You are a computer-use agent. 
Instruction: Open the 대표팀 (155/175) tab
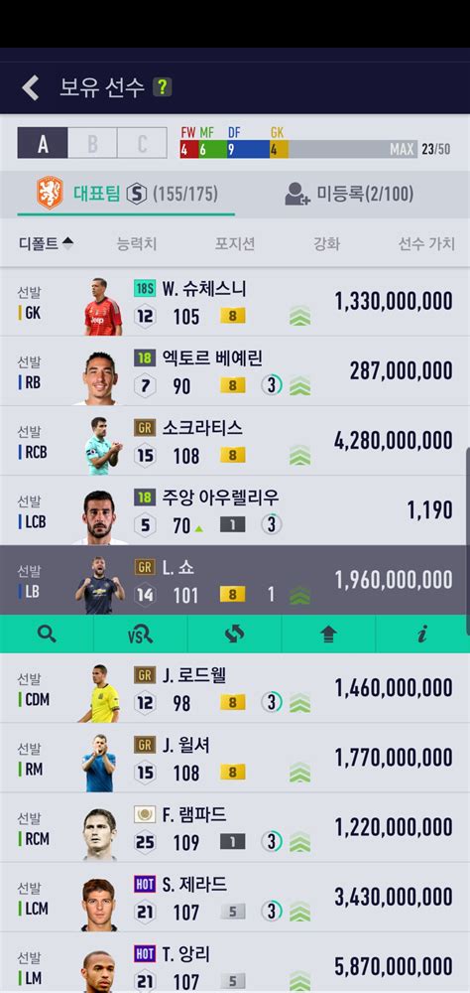tap(126, 194)
